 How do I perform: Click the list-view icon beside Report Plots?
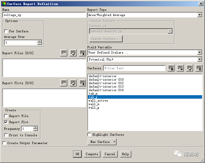[64, 83]
